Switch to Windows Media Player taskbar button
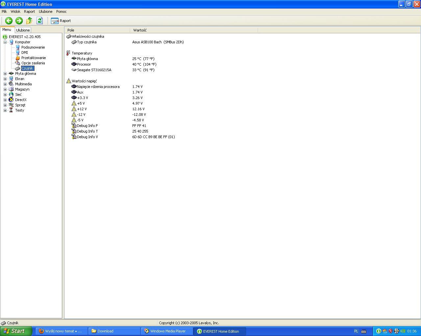 coord(167,331)
